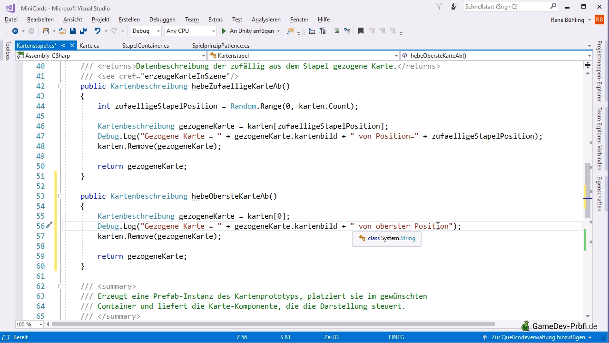Open the Datei menu
609x343 pixels.
point(11,20)
